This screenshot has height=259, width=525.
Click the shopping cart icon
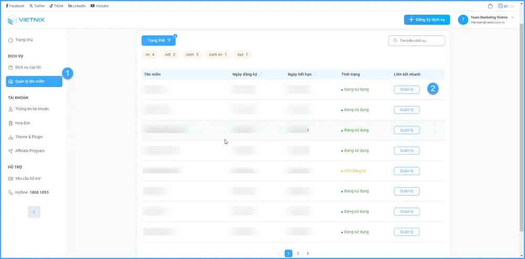pos(490,6)
